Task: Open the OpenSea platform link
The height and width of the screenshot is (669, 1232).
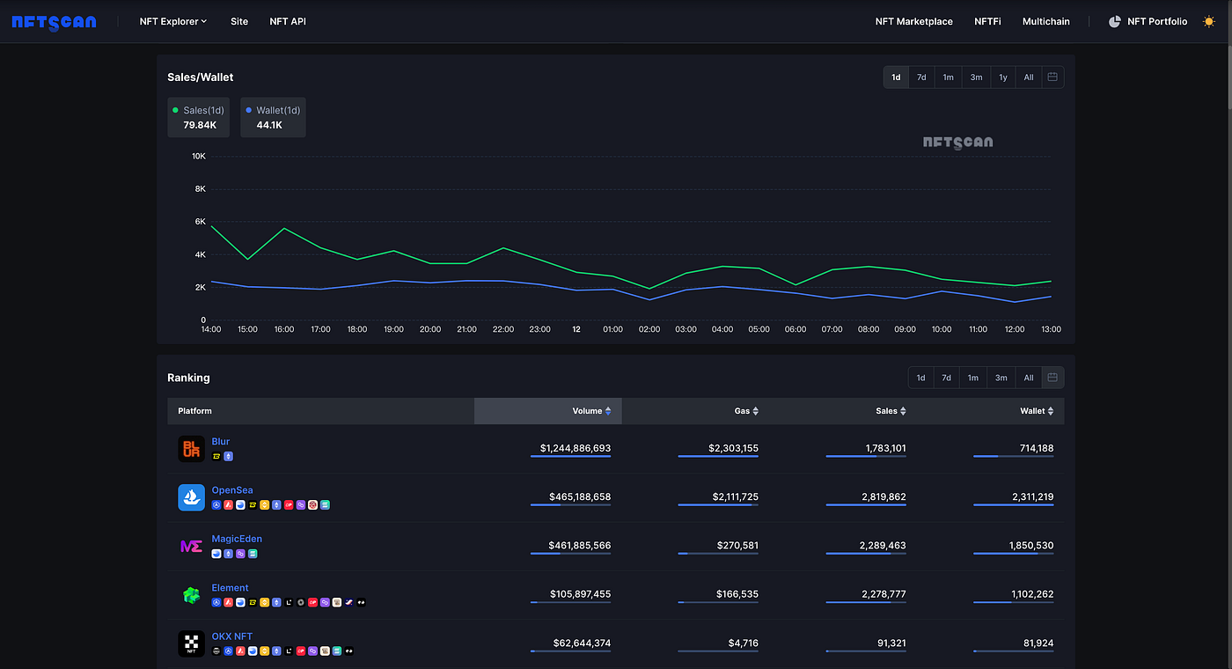Action: [x=232, y=489]
